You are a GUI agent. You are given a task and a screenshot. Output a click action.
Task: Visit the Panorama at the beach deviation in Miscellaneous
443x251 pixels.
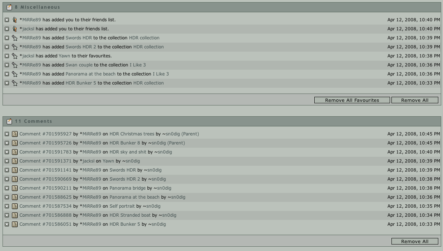pyautogui.click(x=90, y=74)
